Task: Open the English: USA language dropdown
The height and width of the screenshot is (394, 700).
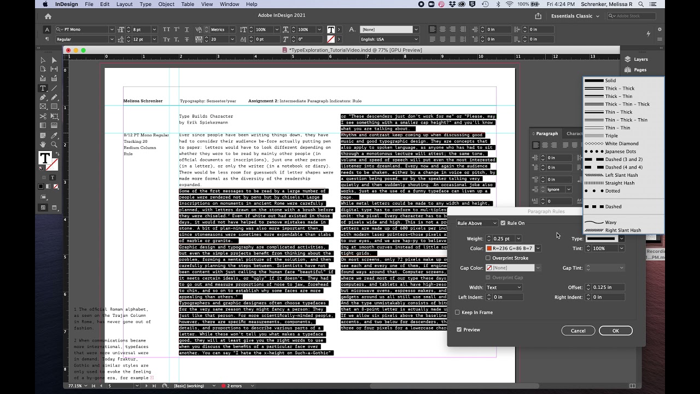Action: (389, 39)
